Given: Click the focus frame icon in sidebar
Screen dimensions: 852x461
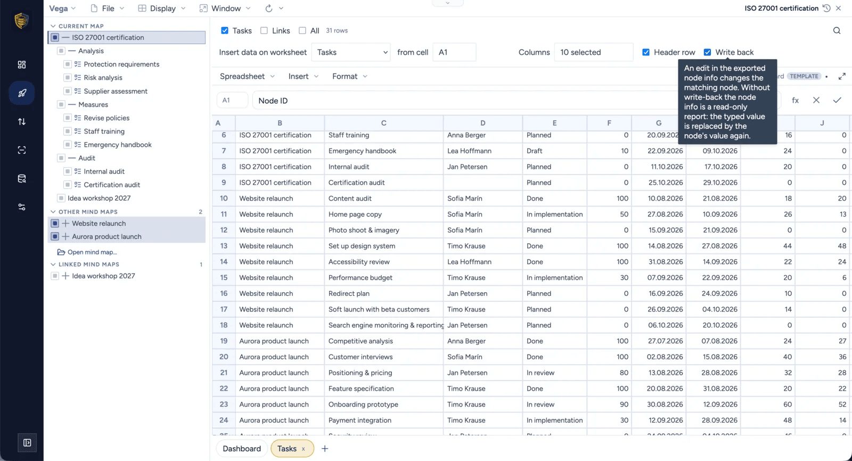Looking at the screenshot, I should point(22,150).
